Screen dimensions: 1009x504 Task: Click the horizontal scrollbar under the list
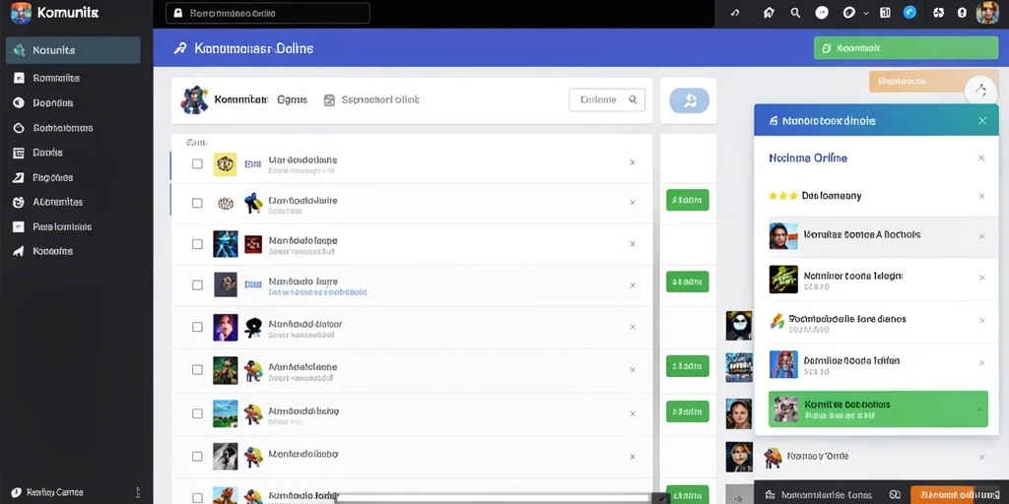coord(493,497)
